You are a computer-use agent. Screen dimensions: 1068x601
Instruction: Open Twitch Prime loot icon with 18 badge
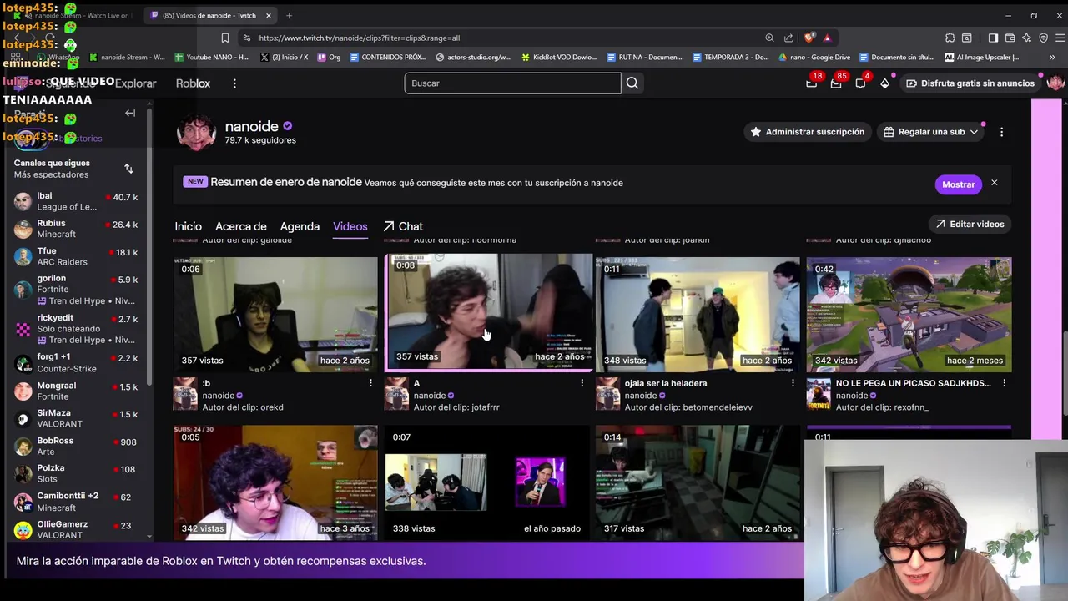[812, 83]
